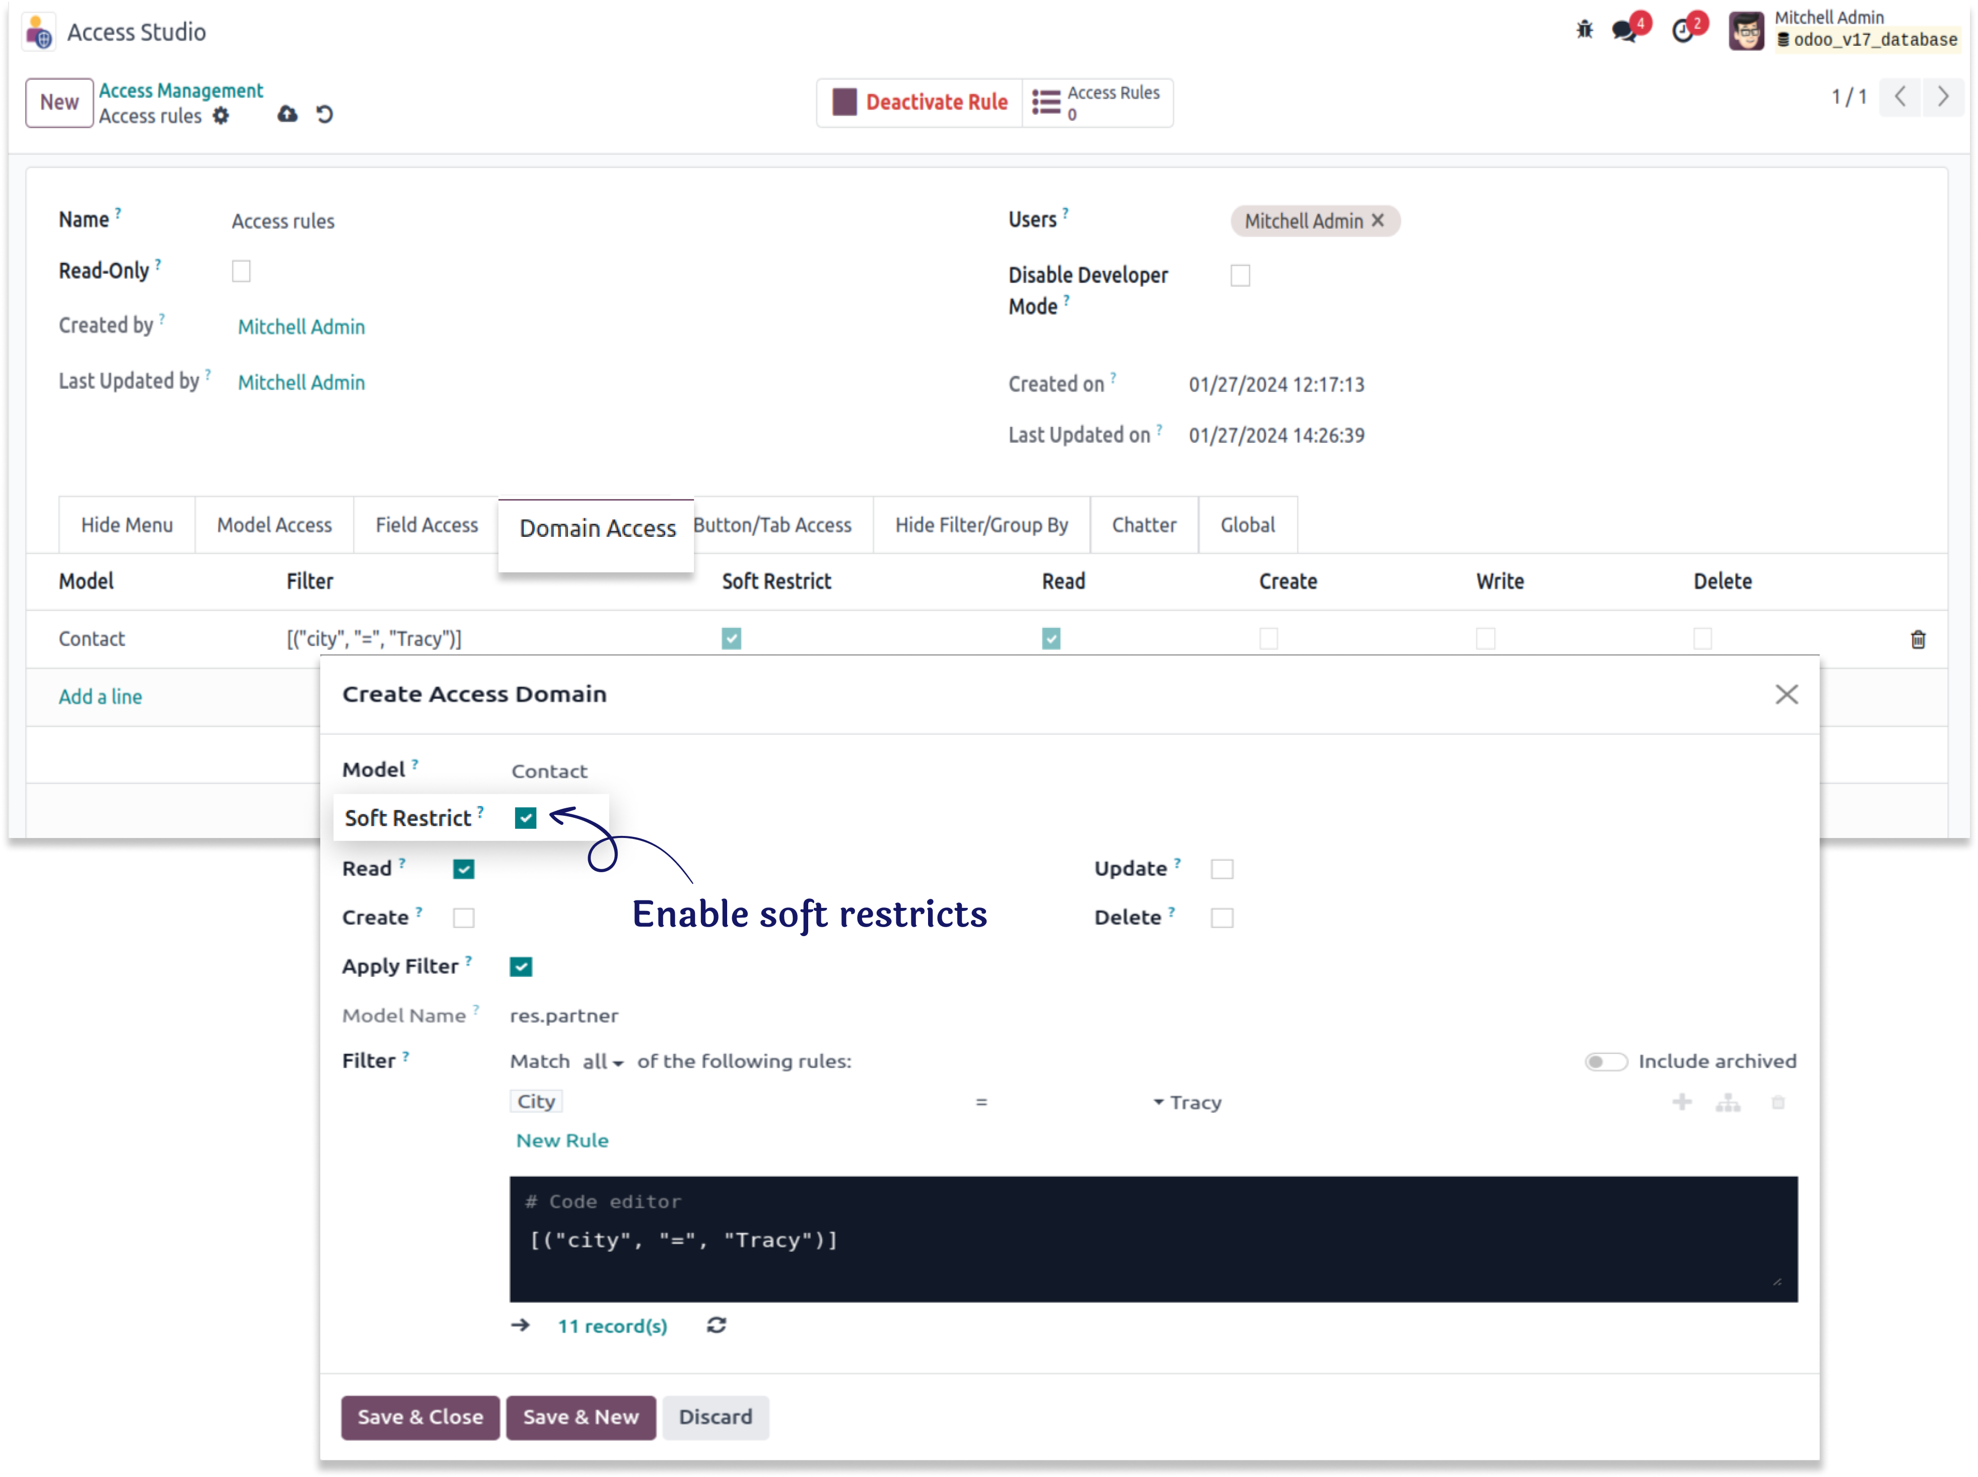1978x1477 pixels.
Task: Check the Disable Developer Mode checkbox
Action: 1240,275
